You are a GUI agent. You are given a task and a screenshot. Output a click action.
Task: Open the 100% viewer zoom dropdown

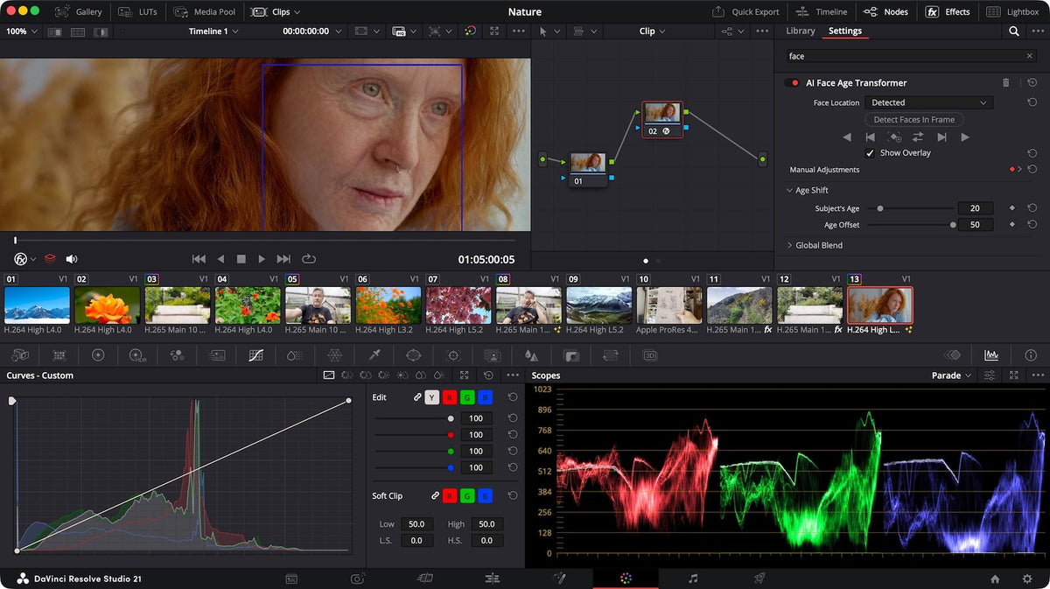click(x=22, y=31)
